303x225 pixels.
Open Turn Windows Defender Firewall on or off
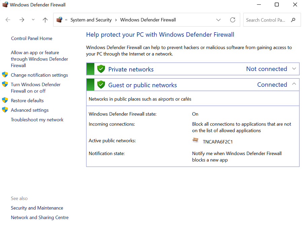(x=36, y=88)
